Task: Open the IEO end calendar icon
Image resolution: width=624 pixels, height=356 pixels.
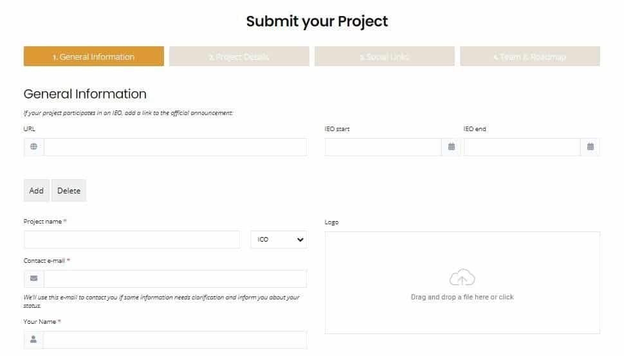Action: [x=590, y=147]
